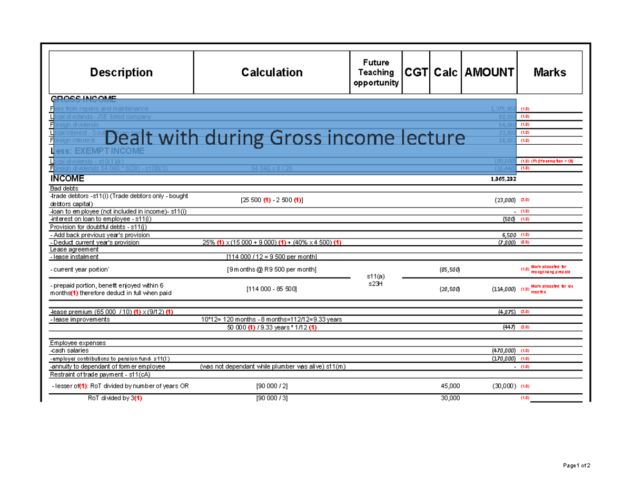Click 'interest on loan to employee - s11(i)'
The width and height of the screenshot is (632, 488).
click(x=101, y=219)
